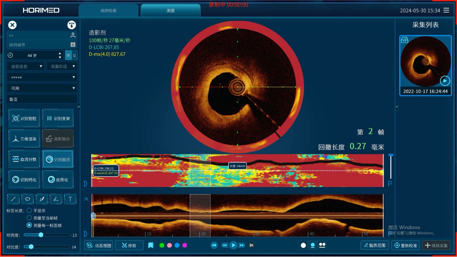Image resolution: width=457 pixels, height=257 pixels.
Task: Click the 重新校准 recalibrate button
Action: point(406,245)
